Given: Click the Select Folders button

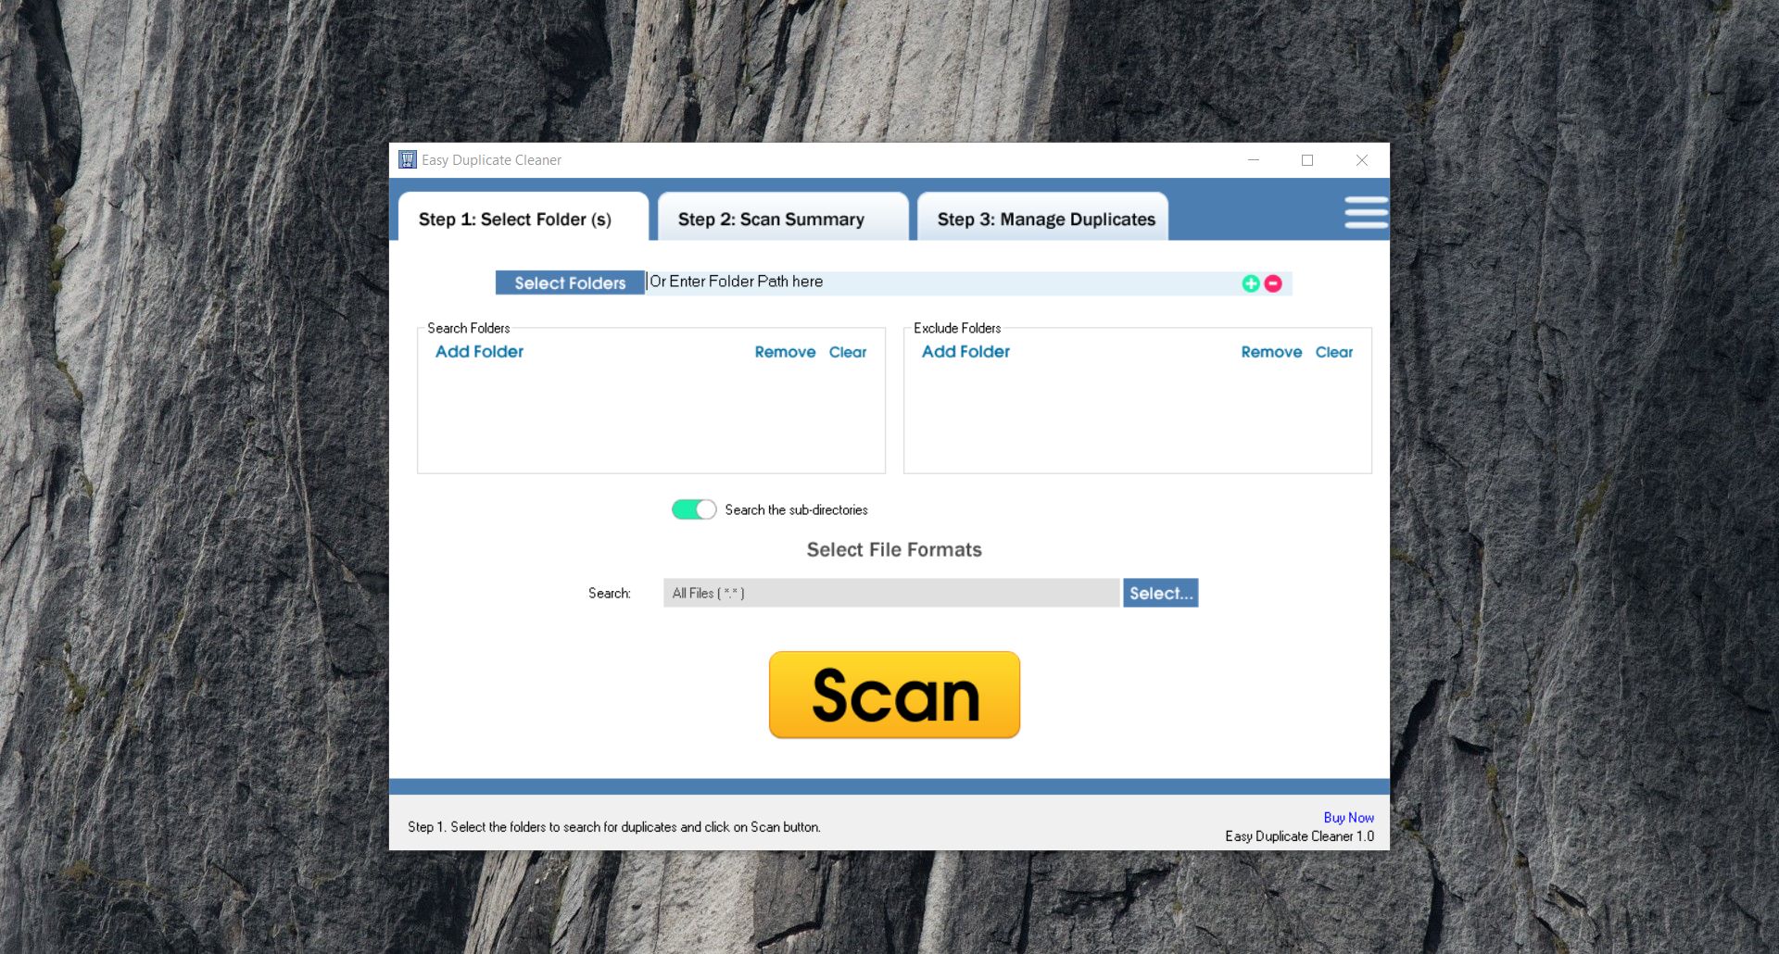Looking at the screenshot, I should (x=570, y=282).
